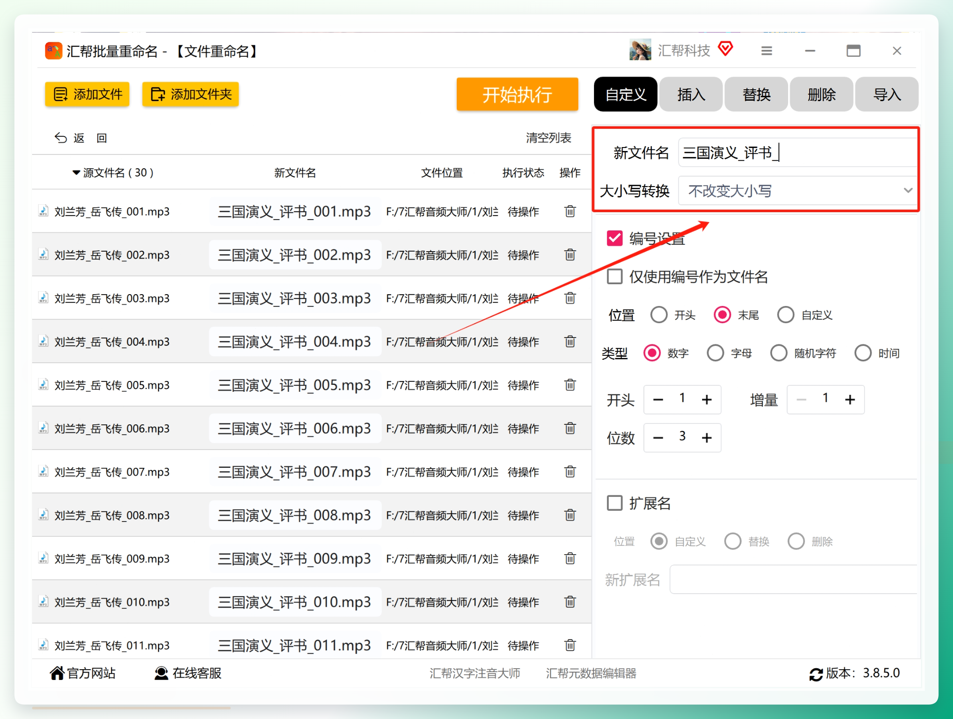
Task: Click the 返回 back arrow
Action: pyautogui.click(x=61, y=138)
